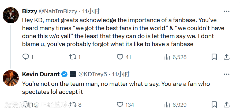Share Bizzy's tweet
Screen dimensions: 240x112
(226, 57)
